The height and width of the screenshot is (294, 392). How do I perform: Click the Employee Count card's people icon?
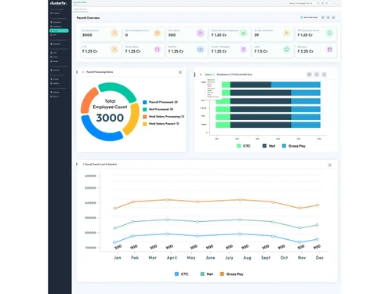(114, 33)
